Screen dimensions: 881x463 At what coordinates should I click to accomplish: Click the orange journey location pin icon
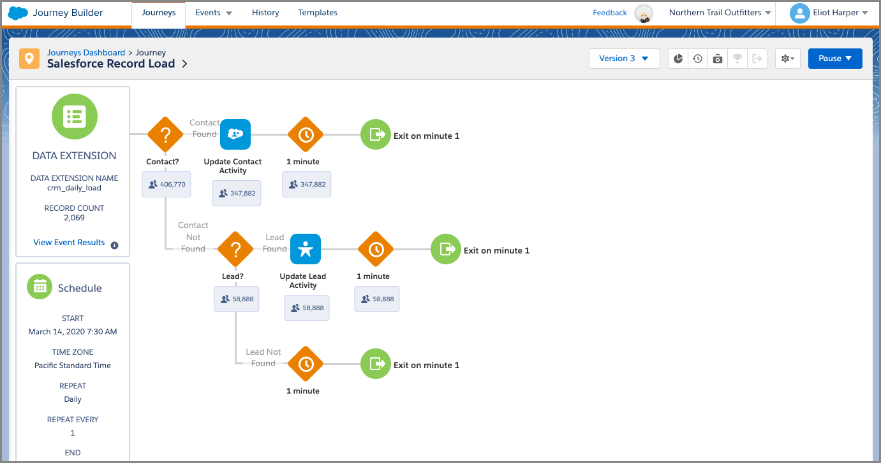coord(29,59)
